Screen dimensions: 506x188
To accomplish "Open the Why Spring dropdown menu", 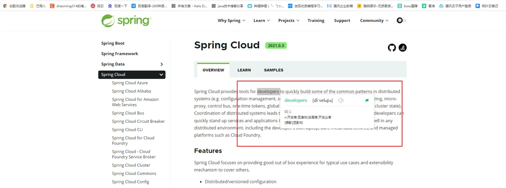I will (x=231, y=20).
